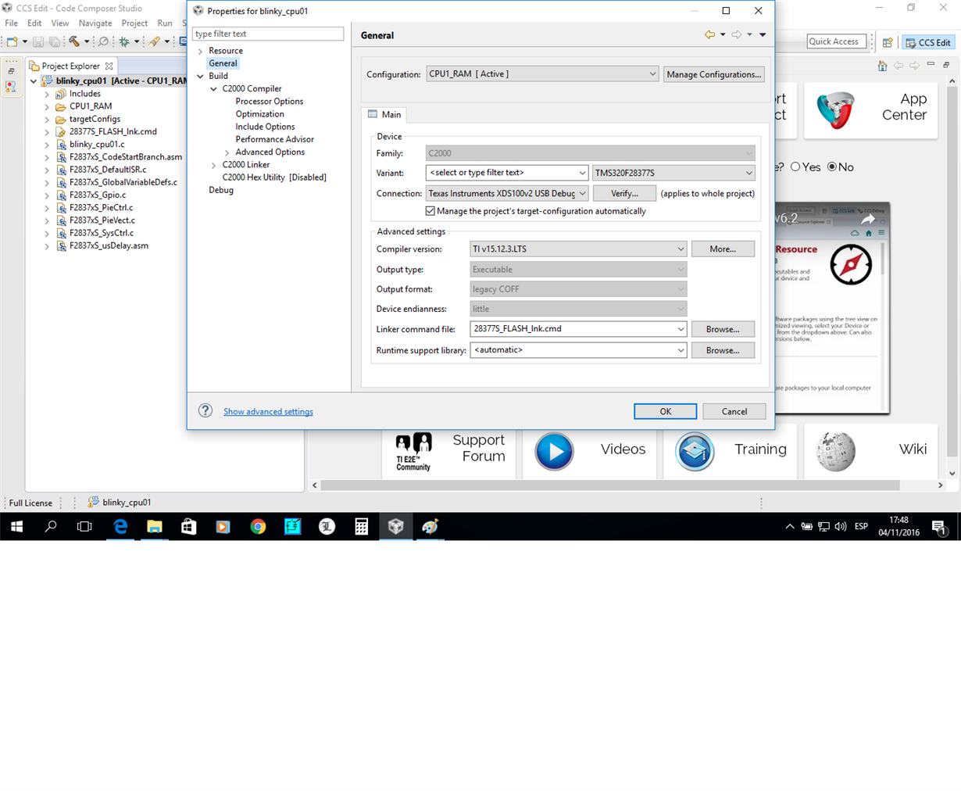The height and width of the screenshot is (791, 961).
Task: Collapse the C2000 Compiler tree node
Action: point(214,89)
